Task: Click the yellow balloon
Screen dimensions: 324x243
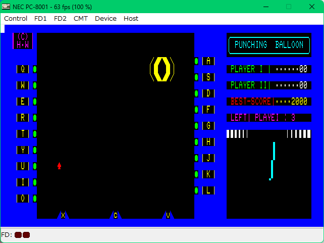Action: [x=162, y=69]
